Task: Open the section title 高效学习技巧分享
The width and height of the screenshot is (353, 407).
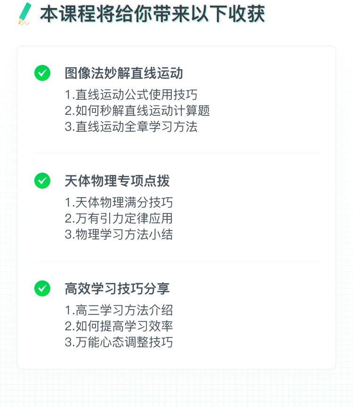Action: click(117, 288)
